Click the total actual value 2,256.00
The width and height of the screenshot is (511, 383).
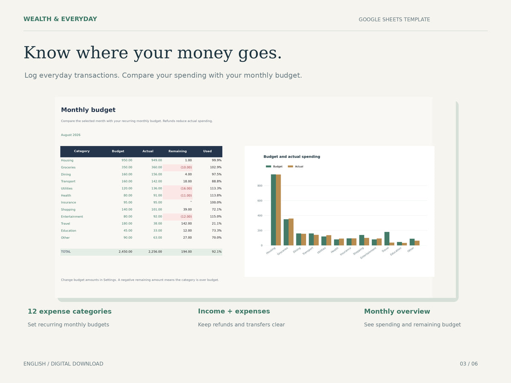155,252
